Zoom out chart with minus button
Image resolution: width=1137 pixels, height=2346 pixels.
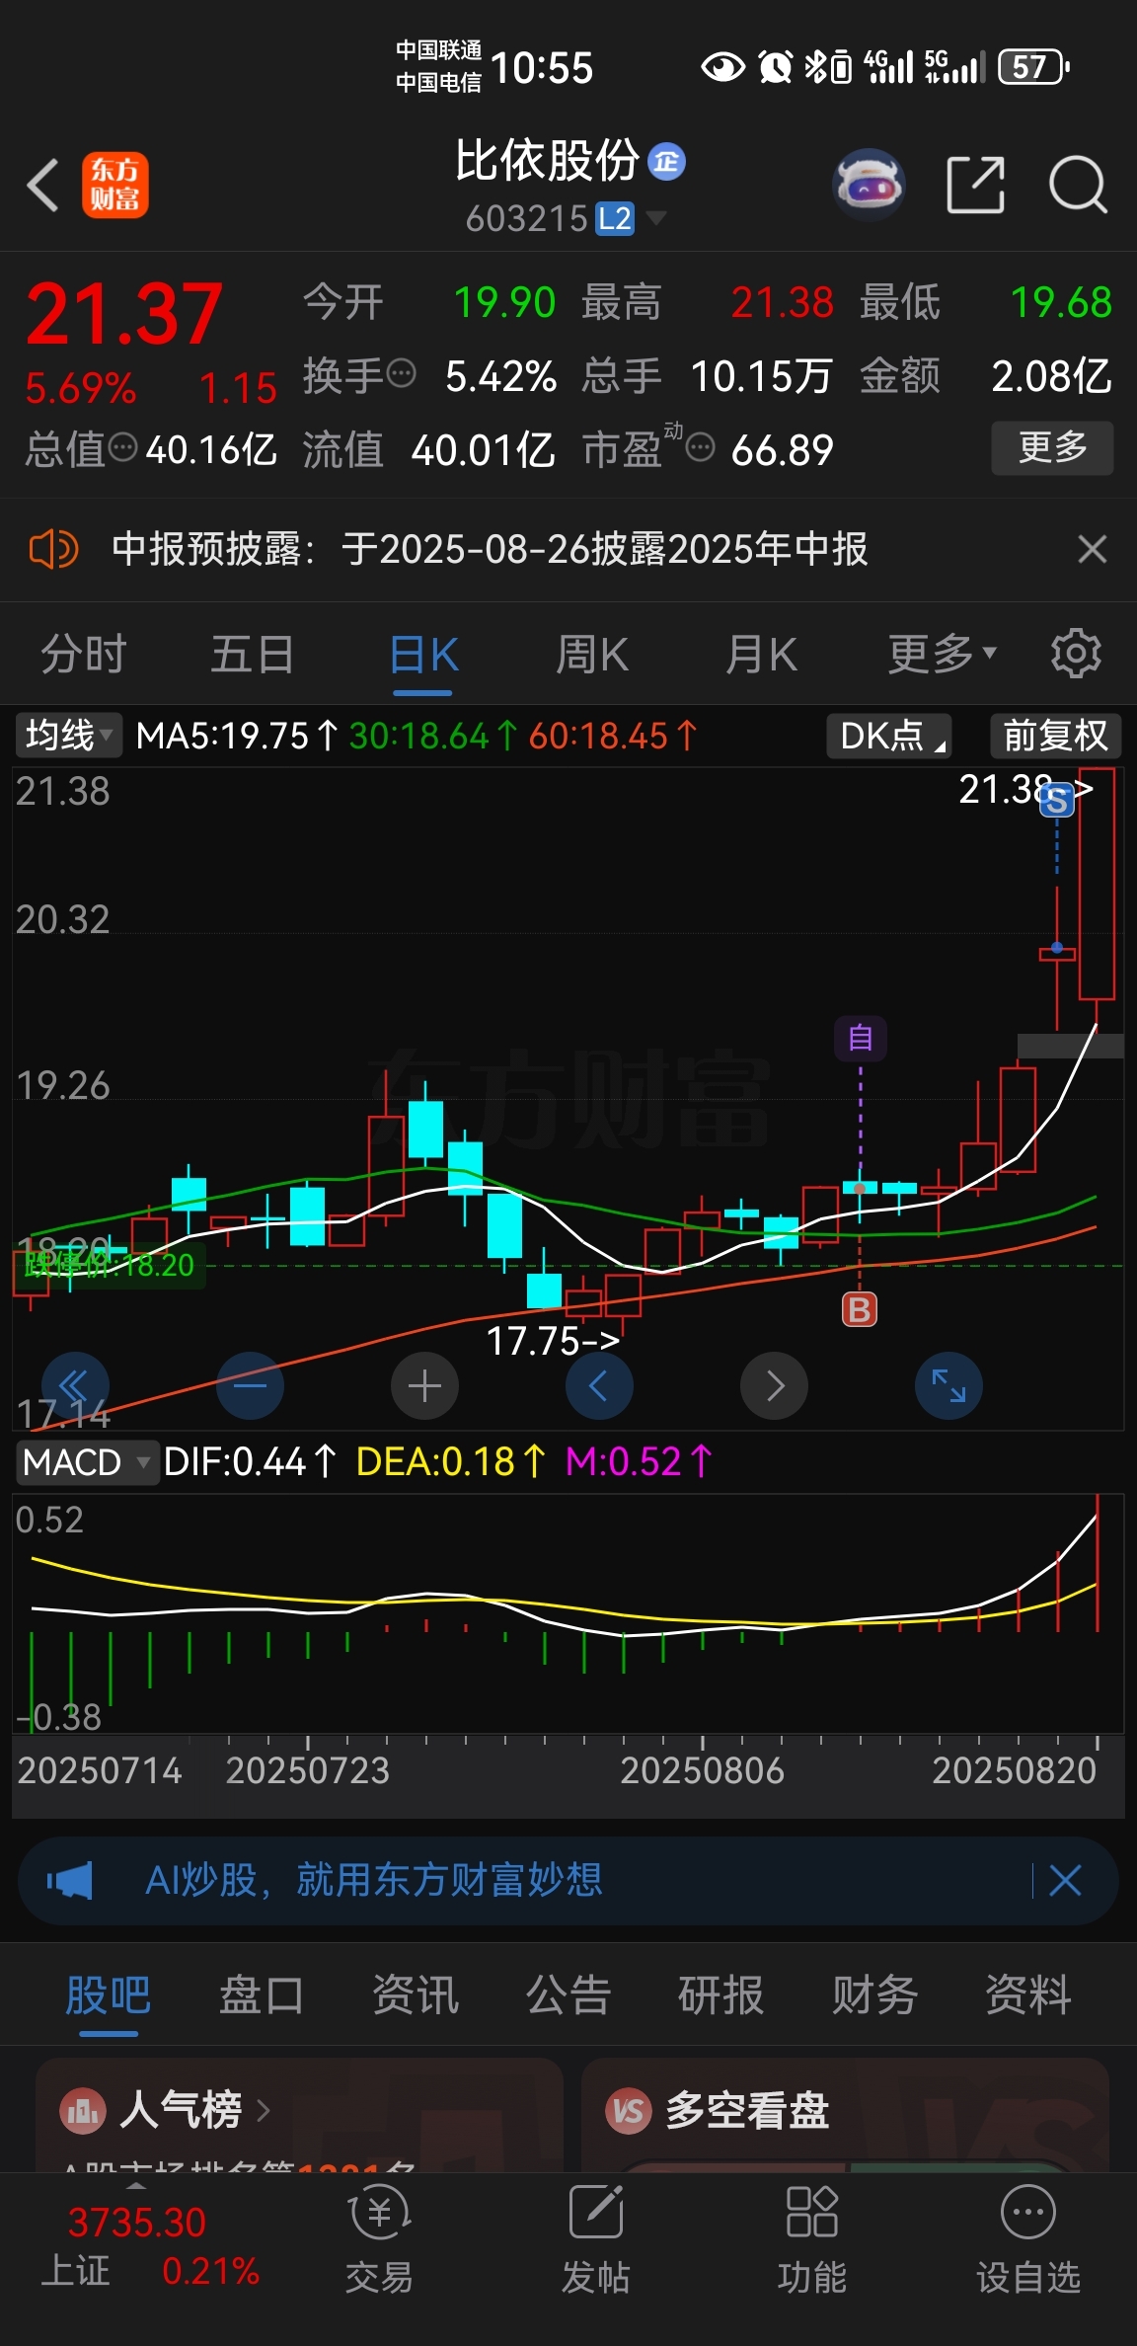(x=250, y=1386)
